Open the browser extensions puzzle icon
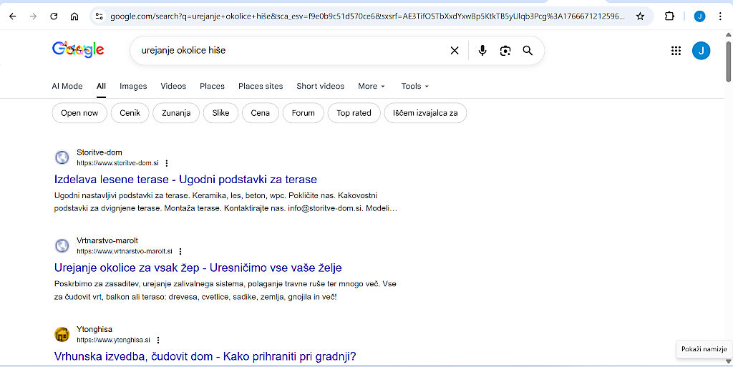This screenshot has width=733, height=367. pyautogui.click(x=669, y=16)
